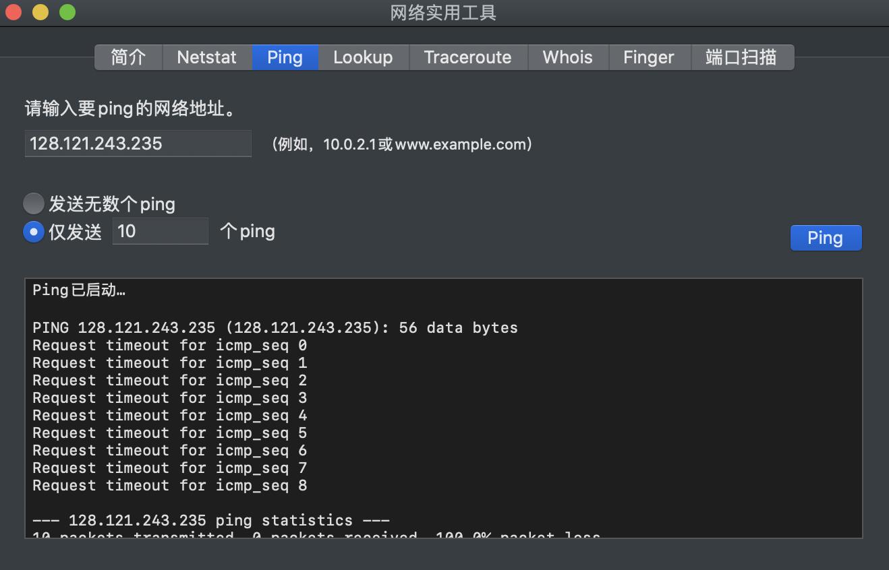
Task: Switch to the Traceroute tab
Action: 467,57
